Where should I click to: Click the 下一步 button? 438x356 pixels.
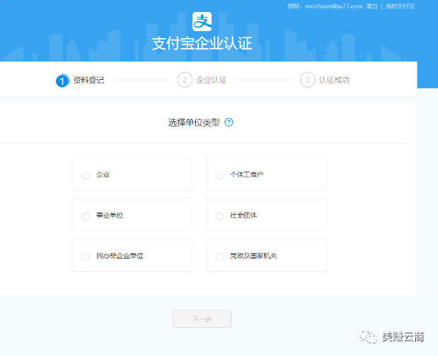(202, 319)
